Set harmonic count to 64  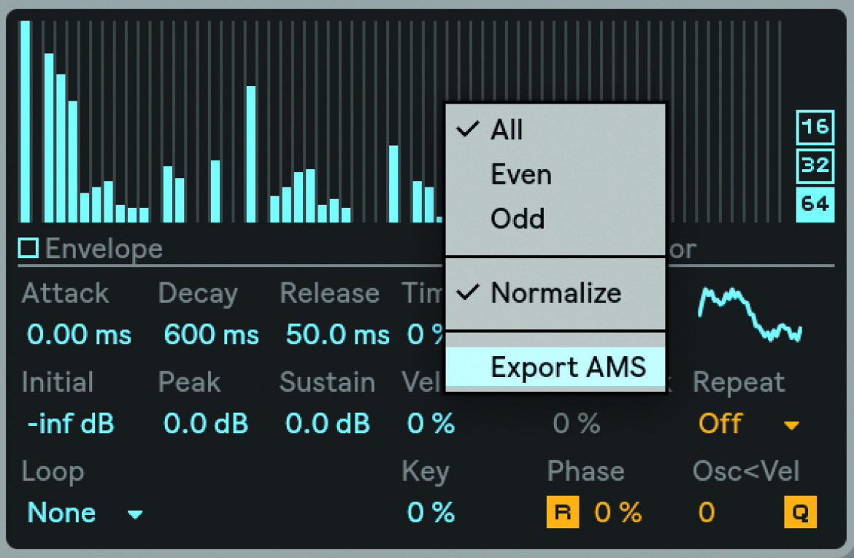point(815,204)
